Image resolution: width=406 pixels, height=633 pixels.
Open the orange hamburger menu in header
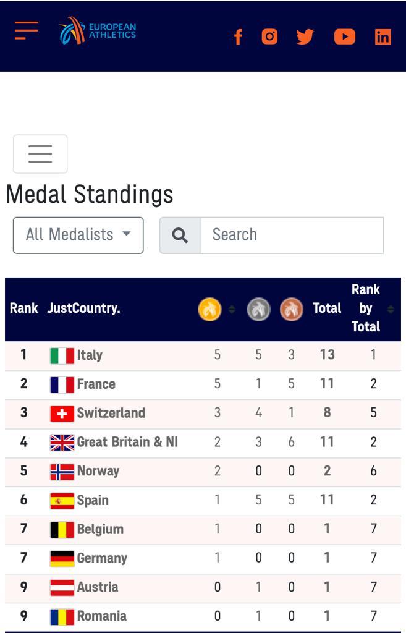(27, 30)
